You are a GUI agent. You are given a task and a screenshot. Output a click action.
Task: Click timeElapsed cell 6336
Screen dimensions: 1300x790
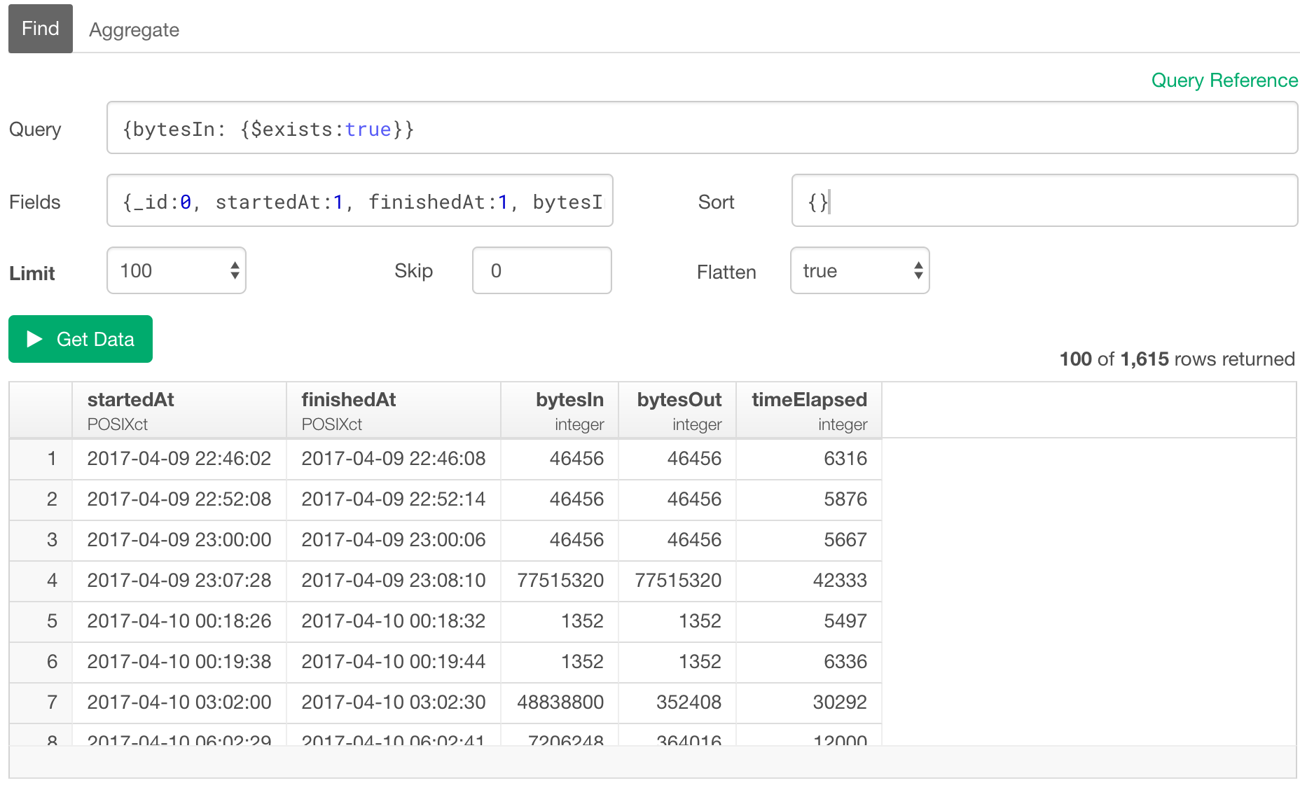809,662
